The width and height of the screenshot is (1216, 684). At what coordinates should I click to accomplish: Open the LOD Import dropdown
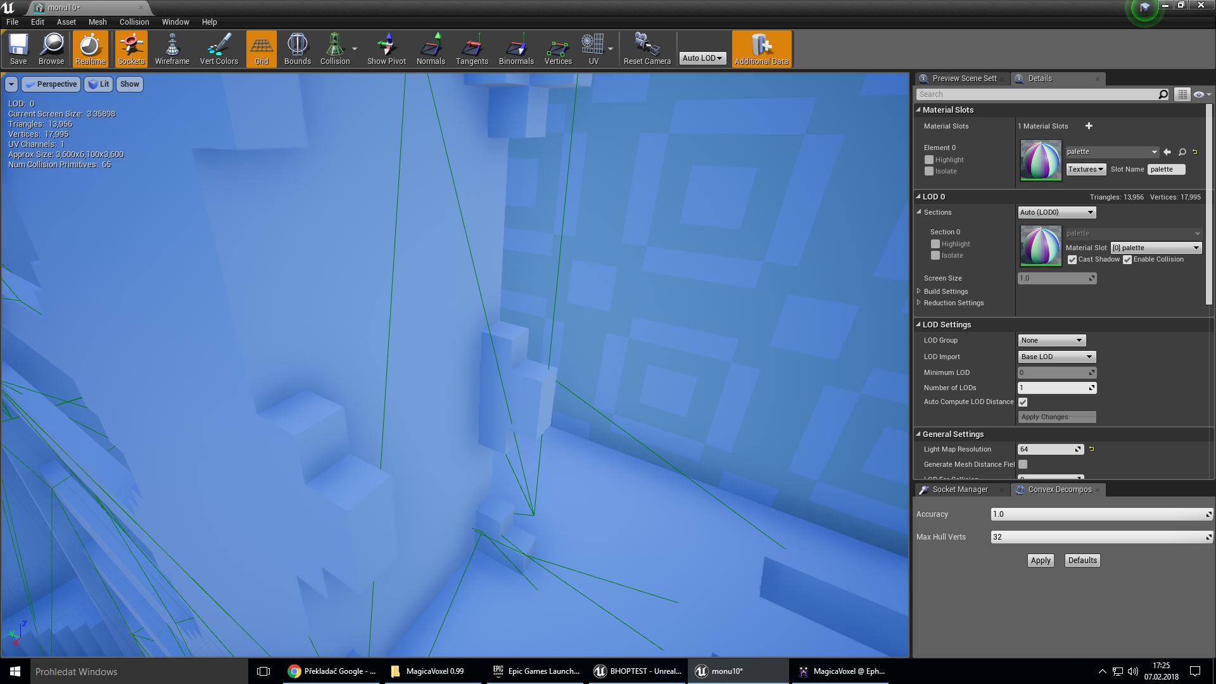[1056, 357]
